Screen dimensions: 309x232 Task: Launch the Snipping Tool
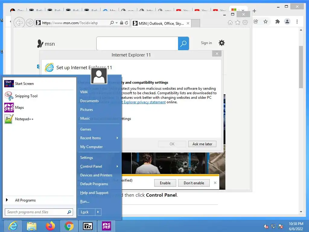tap(39, 96)
